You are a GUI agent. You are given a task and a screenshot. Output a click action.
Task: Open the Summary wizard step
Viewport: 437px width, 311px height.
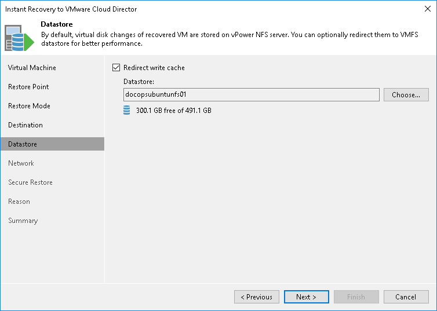pyautogui.click(x=23, y=221)
